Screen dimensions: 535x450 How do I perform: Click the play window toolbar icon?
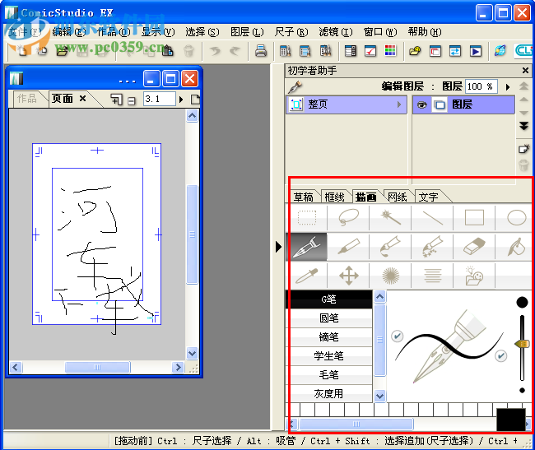click(x=475, y=51)
